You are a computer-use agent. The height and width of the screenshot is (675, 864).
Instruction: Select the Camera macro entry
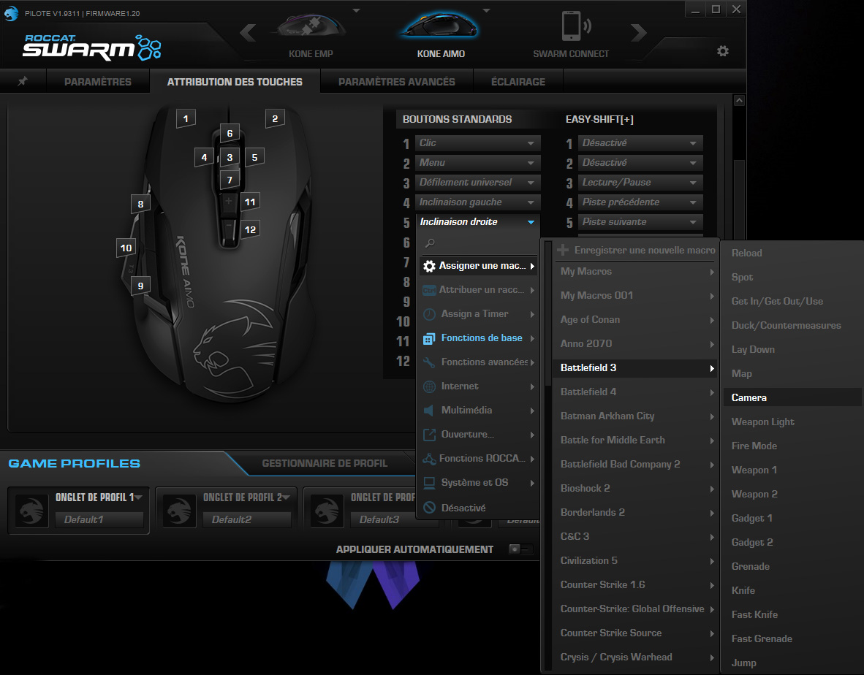click(792, 397)
